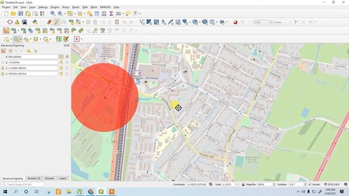Expand the Add WMS layer dropdown arrow
The width and height of the screenshot is (349, 196).
200,22
